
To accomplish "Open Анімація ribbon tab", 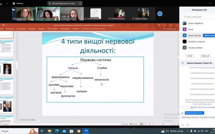I will pyautogui.click(x=41, y=29).
